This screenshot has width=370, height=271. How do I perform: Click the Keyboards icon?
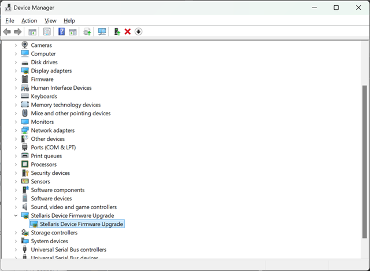[x=25, y=96]
